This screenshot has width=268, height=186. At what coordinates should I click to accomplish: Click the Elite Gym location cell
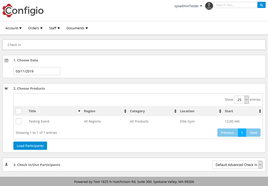[x=187, y=121]
